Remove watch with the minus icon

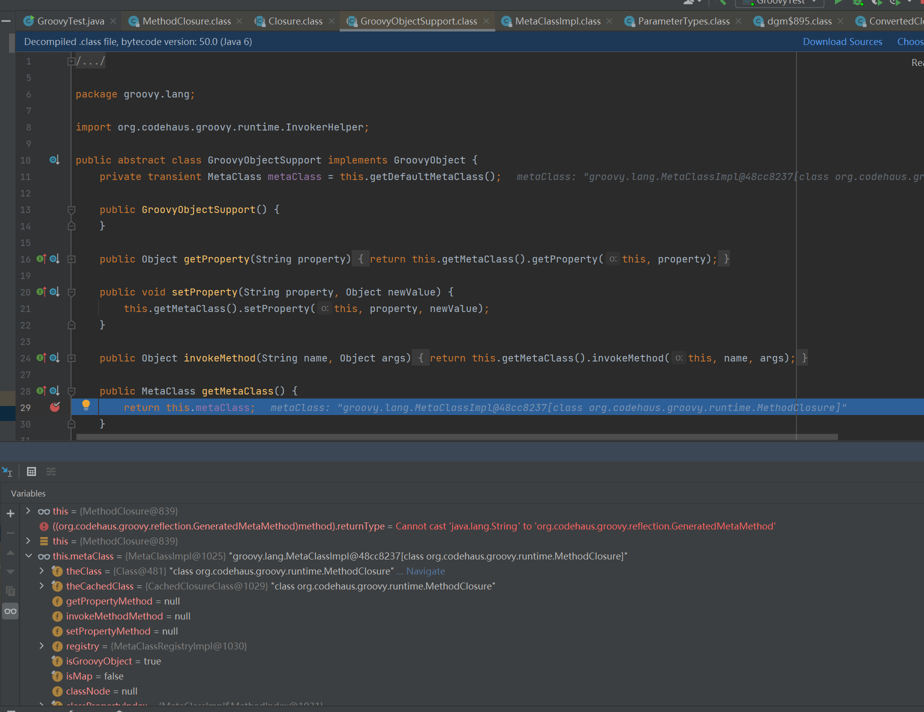point(10,533)
